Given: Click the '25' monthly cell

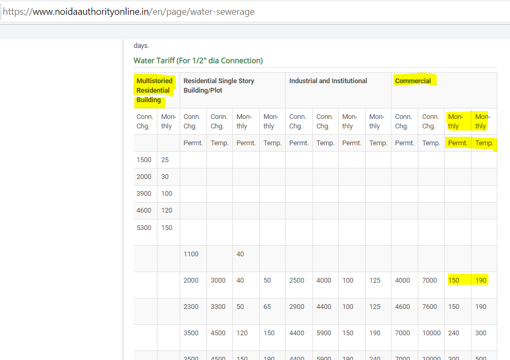Looking at the screenshot, I should (169, 160).
